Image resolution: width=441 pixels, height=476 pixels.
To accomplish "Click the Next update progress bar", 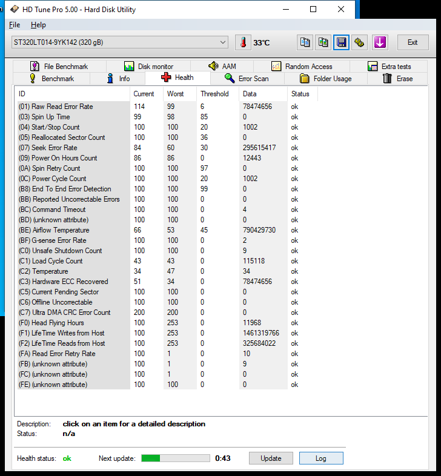I will coord(176,458).
